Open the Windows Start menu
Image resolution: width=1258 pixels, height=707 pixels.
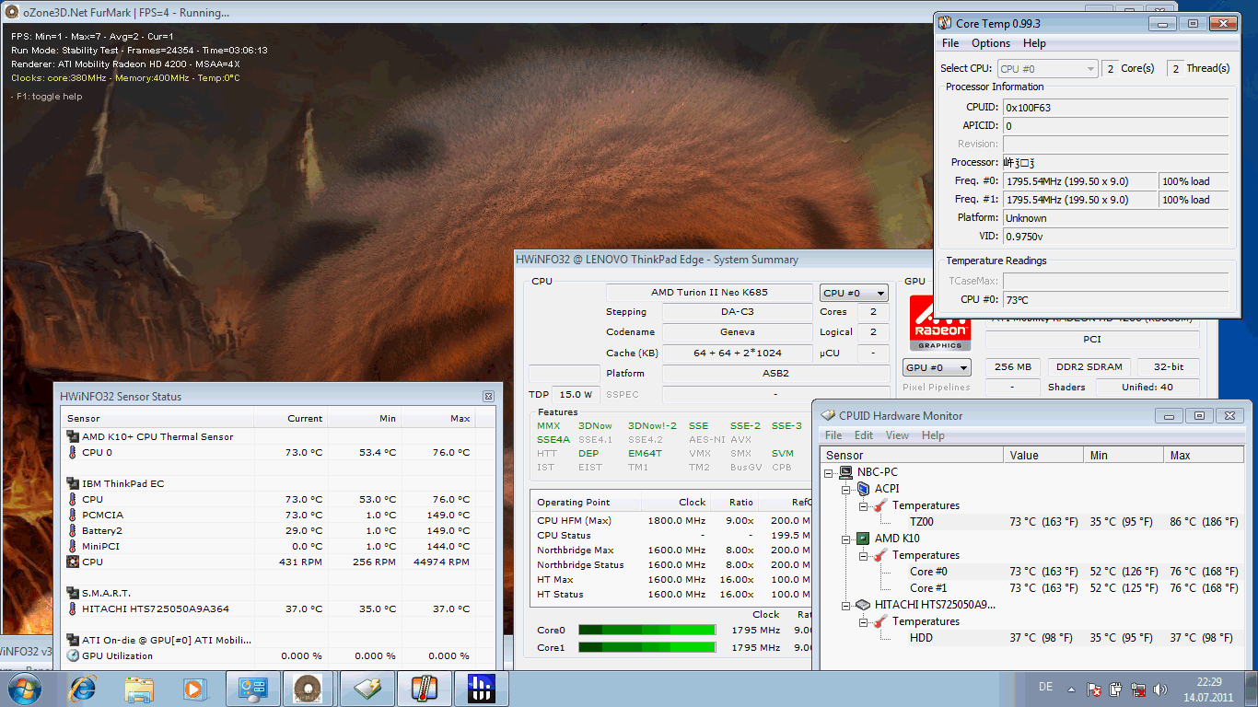coord(23,688)
